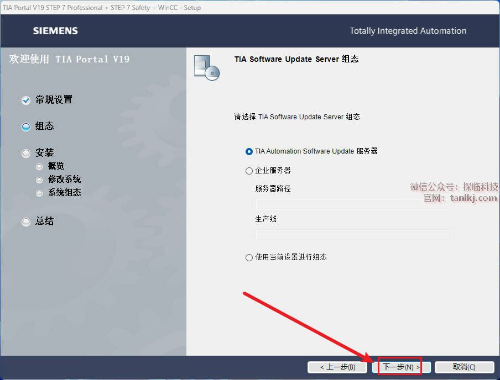Click the 生产线 input field
The height and width of the screenshot is (380, 500).
coord(354,235)
